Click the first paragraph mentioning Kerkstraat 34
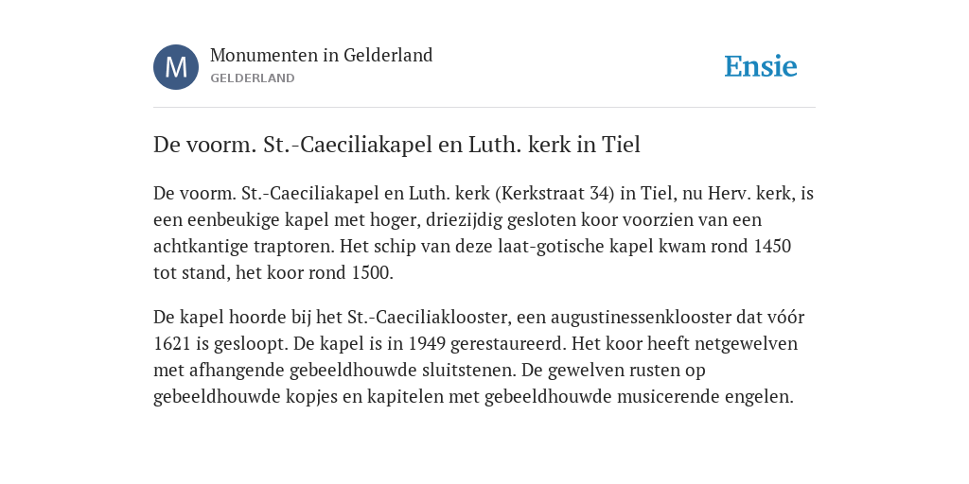969x484 pixels. (484, 233)
